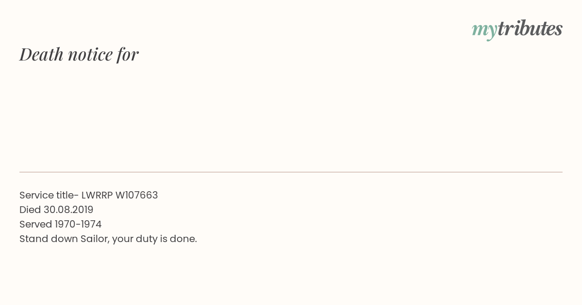Click the word "notice" in the heading
The height and width of the screenshot is (305, 582).
coord(90,55)
